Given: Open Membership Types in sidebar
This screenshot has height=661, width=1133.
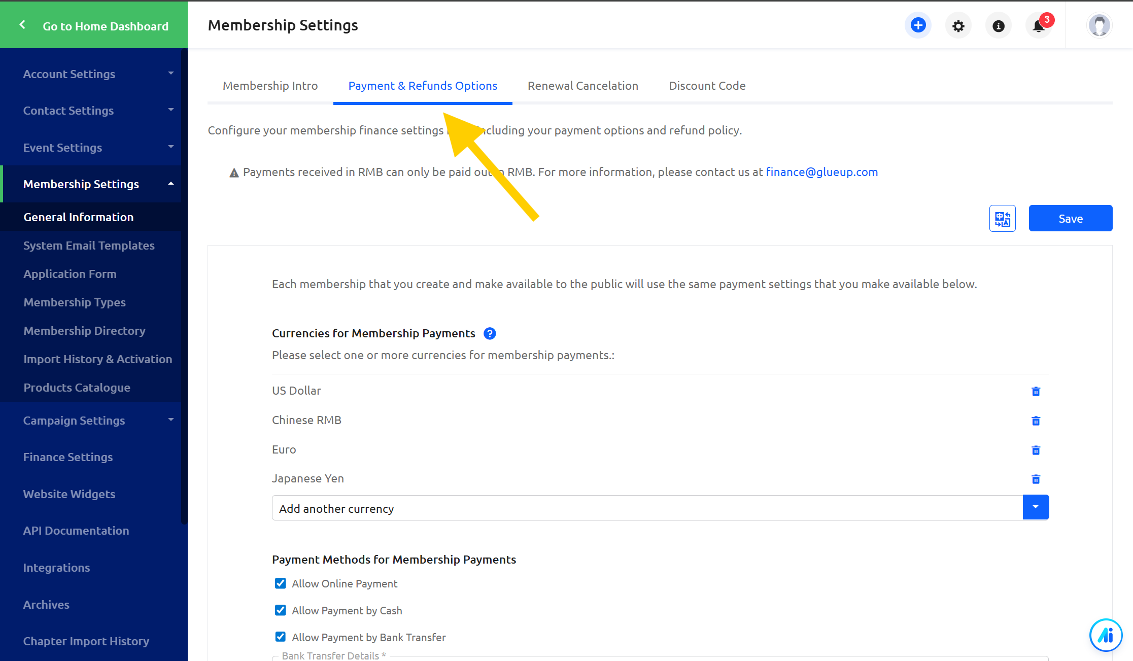Looking at the screenshot, I should coord(75,302).
